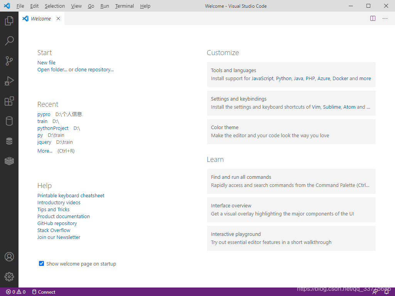Image resolution: width=395 pixels, height=296 pixels.
Task: Open Introductory videos link
Action: [x=59, y=203]
